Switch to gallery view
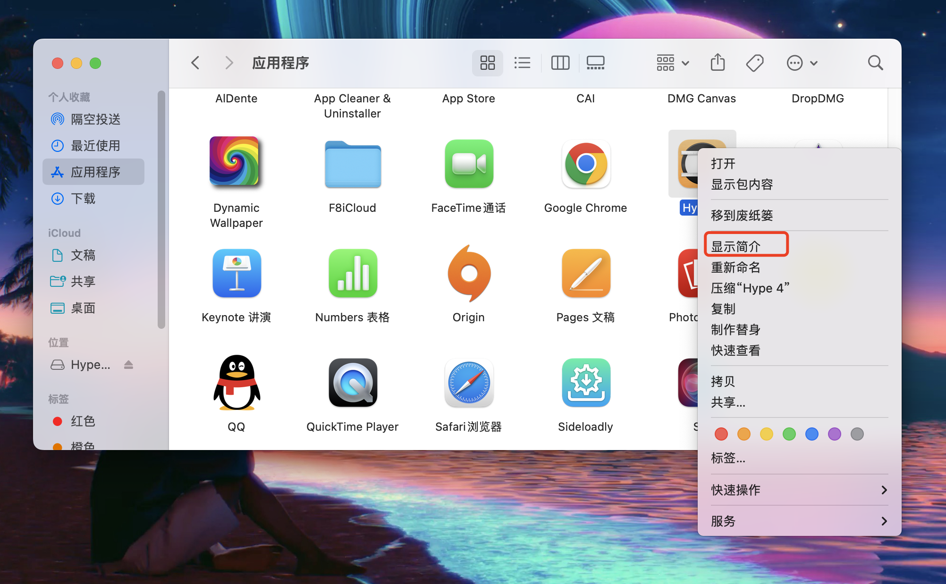This screenshot has width=946, height=584. [595, 63]
